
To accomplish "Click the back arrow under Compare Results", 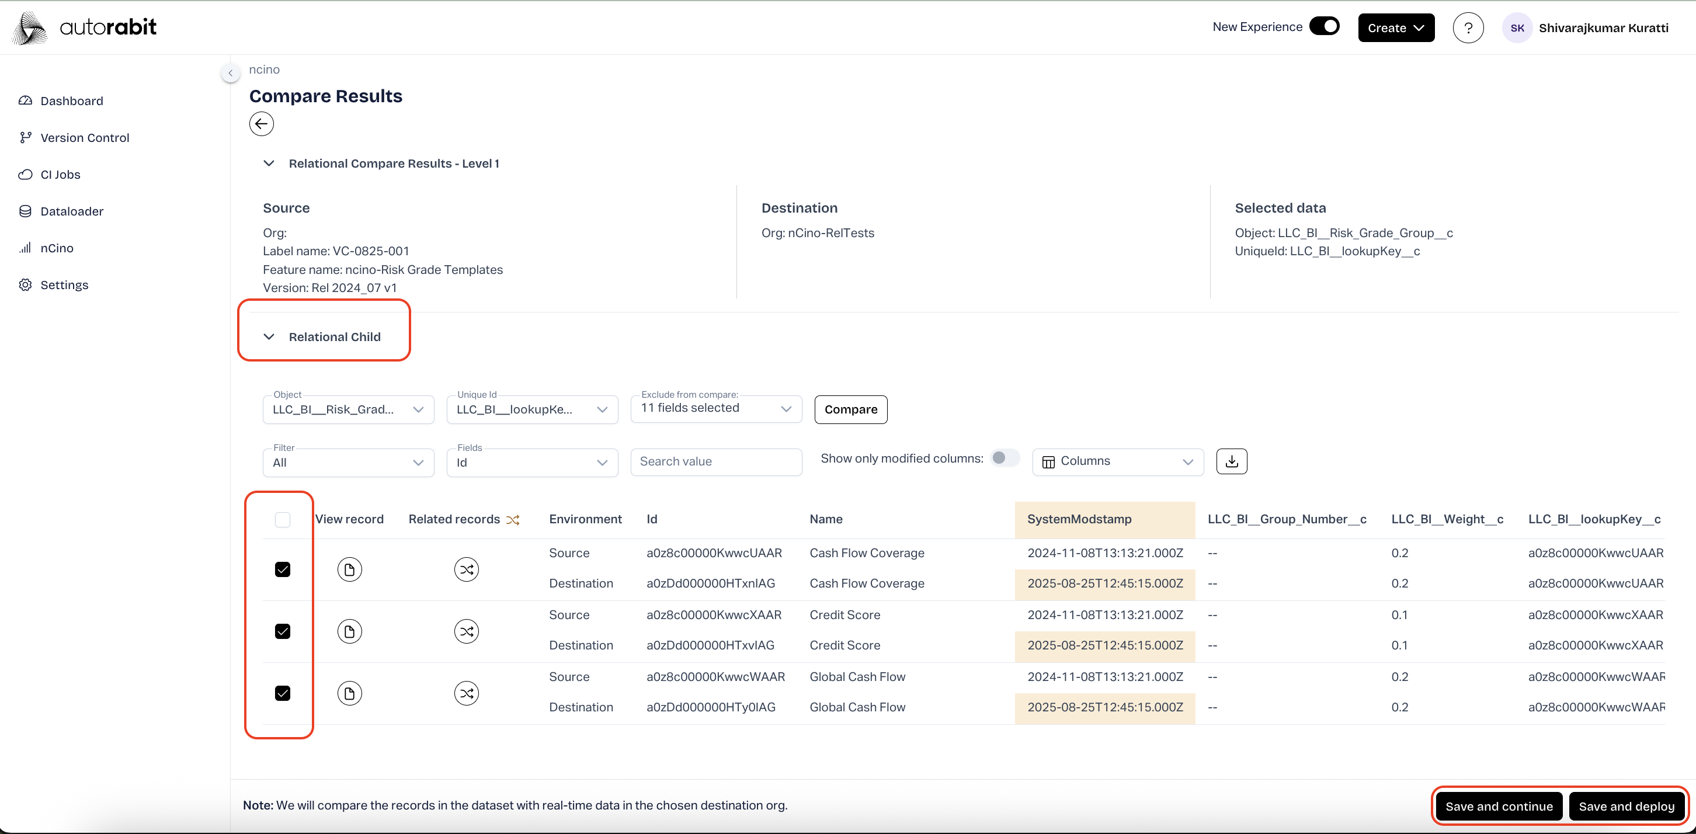I will tap(262, 124).
